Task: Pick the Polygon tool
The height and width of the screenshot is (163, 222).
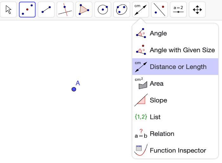Action: tap(84, 9)
